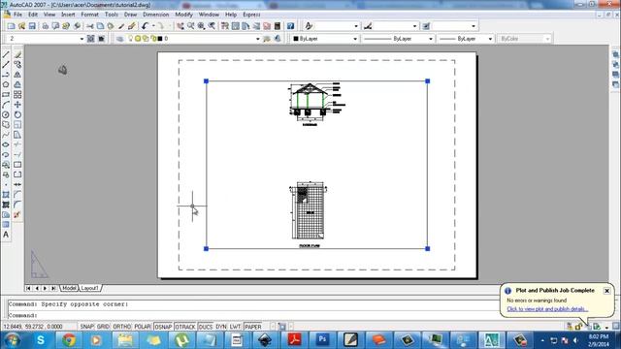Toggle POLAR tracking in status bar
Screen dimensions: 621x349
143,327
